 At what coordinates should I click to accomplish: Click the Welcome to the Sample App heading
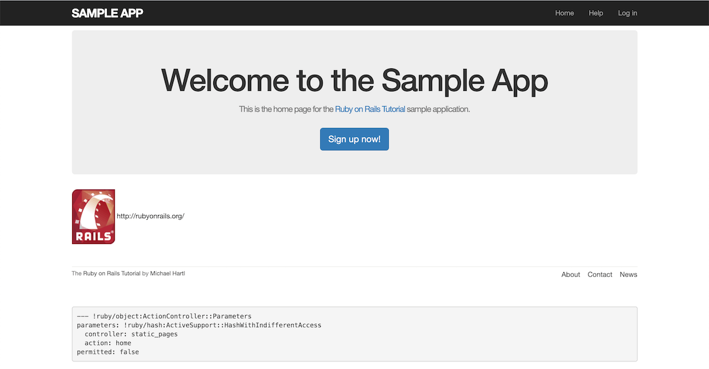click(354, 80)
